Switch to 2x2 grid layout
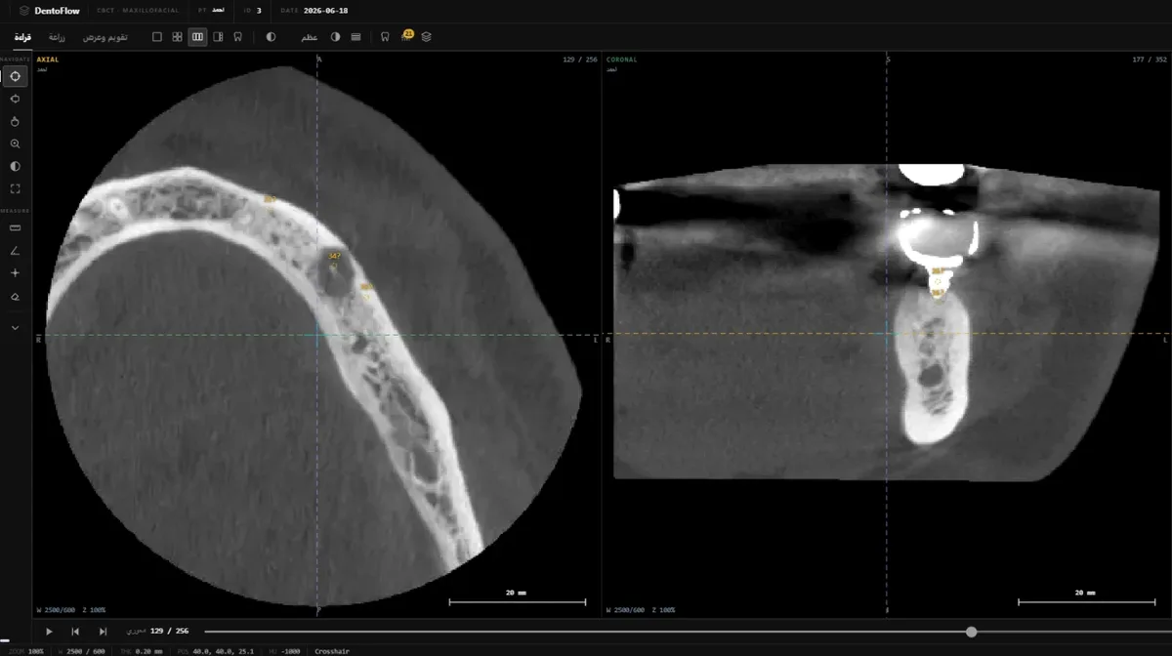The width and height of the screenshot is (1172, 656). (x=178, y=36)
